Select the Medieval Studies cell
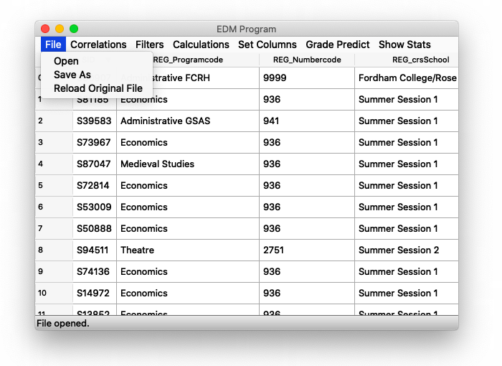This screenshot has height=366, width=502. tap(157, 164)
